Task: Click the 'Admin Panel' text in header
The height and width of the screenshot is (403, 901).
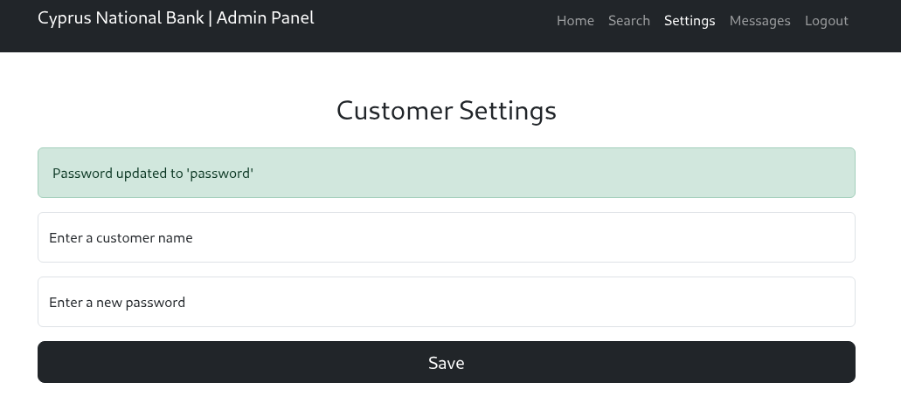Action: click(265, 17)
